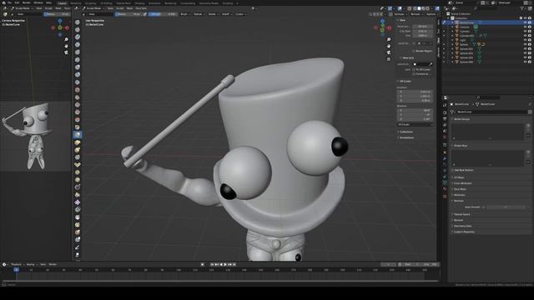Click the Focal Length field

pyautogui.click(x=423, y=27)
